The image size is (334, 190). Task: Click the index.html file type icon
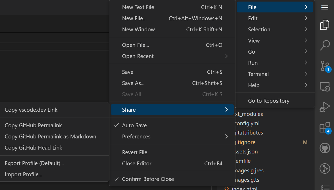(x=226, y=188)
